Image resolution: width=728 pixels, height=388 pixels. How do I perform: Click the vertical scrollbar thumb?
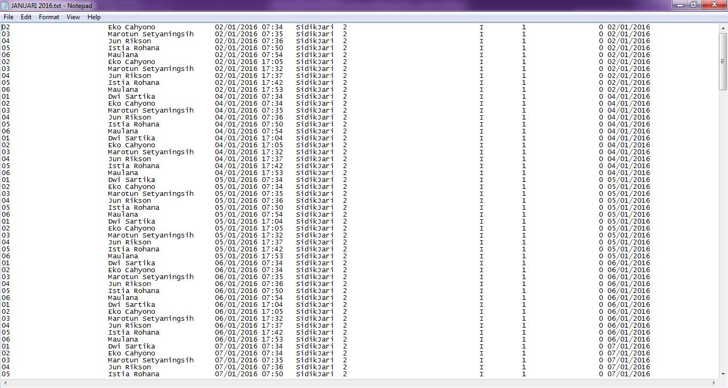723,60
